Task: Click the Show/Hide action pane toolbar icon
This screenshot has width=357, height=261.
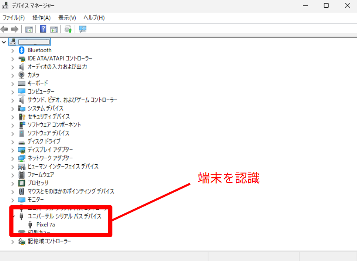Action: click(x=54, y=29)
